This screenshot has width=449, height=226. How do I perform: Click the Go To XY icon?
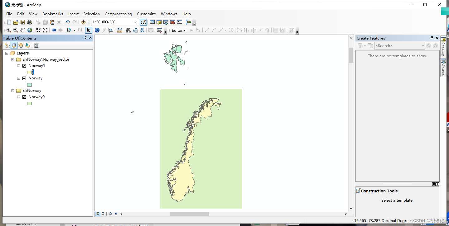pos(142,30)
